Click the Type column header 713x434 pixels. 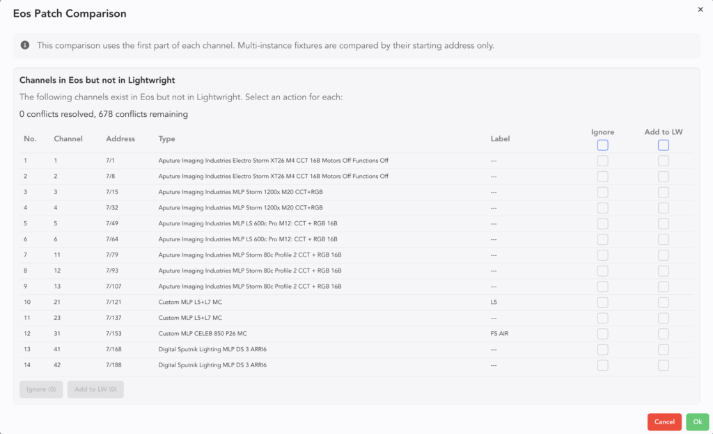click(x=166, y=138)
